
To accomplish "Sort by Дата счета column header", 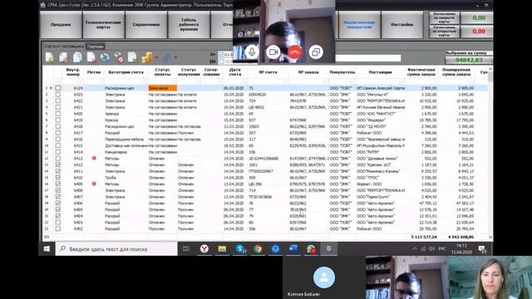I will (235, 72).
